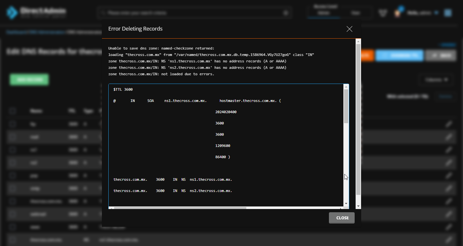
Task: Open the Columns dropdown
Action: [x=437, y=80]
